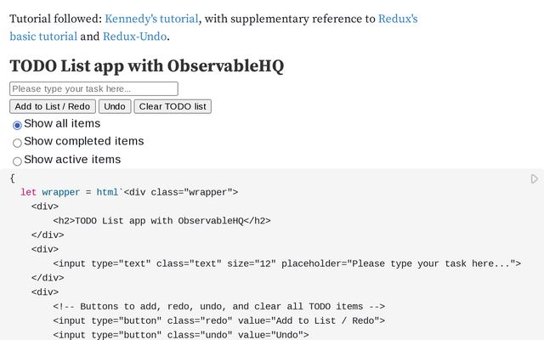Run the code cell with play icon

click(x=534, y=179)
